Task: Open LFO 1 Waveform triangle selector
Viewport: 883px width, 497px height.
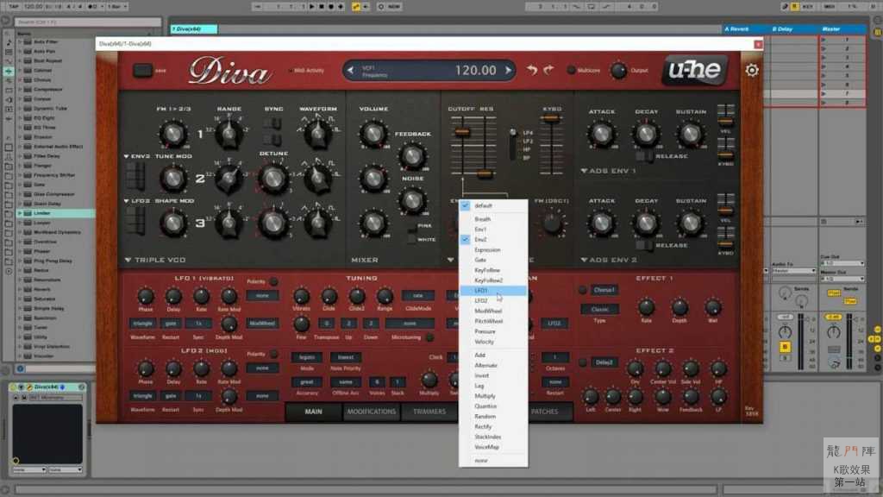Action: pos(142,324)
